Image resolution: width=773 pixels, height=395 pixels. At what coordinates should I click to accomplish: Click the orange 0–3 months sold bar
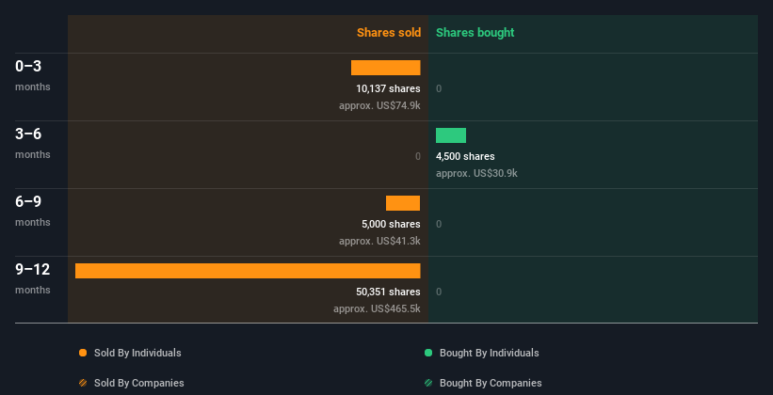[385, 68]
